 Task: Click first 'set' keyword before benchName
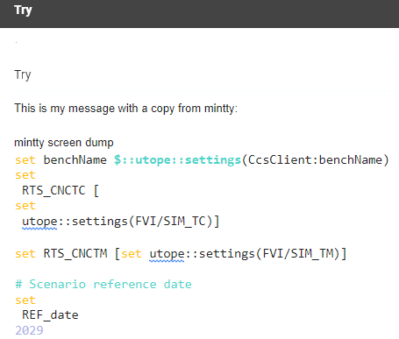coord(25,160)
